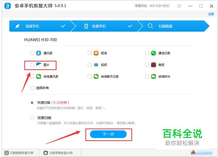Check the 微信聊天记录 checkbox

click(x=90, y=76)
